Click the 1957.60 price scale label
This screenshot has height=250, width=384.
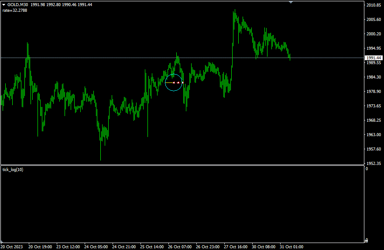374,149
